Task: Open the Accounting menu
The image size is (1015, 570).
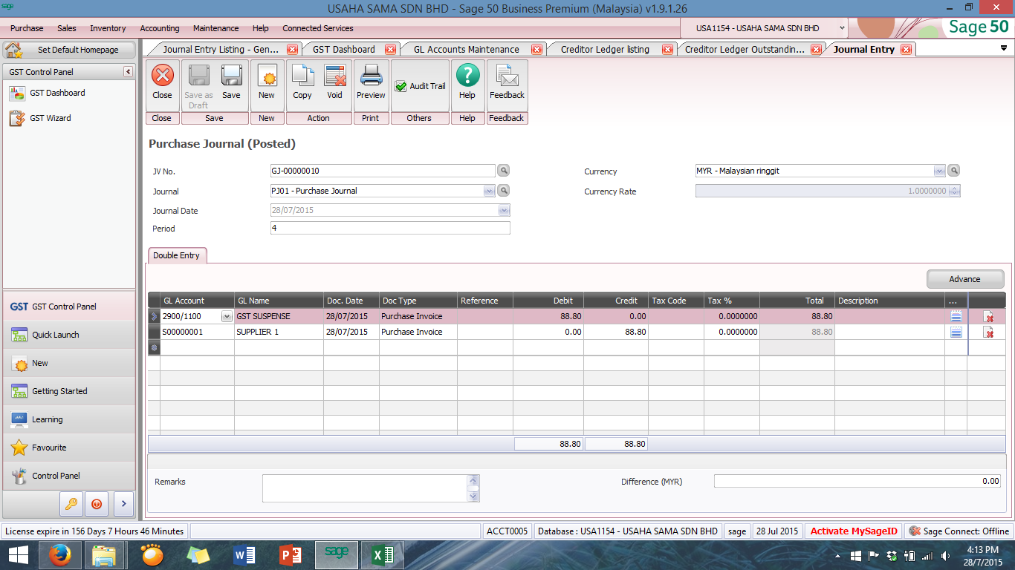Action: click(x=160, y=28)
